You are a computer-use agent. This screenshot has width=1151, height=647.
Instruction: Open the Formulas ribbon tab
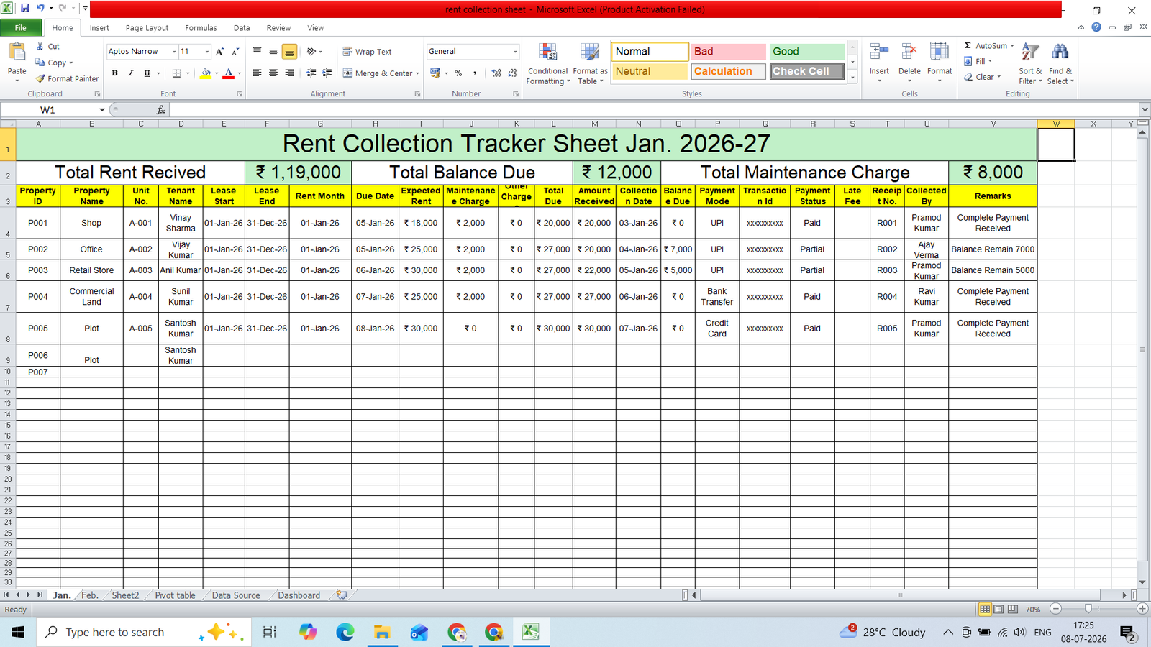tap(201, 28)
